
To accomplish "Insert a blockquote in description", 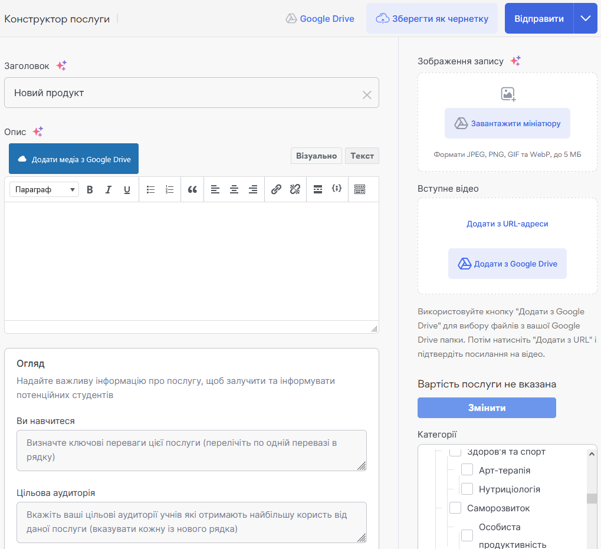I will tap(192, 189).
